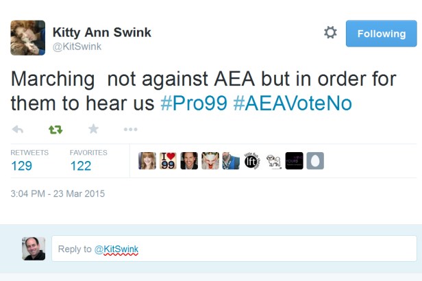Undo the retweet with green arrows
The width and height of the screenshot is (422, 281).
click(55, 129)
